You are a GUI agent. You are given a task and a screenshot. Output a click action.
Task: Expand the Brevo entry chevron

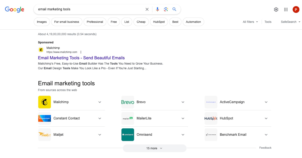coord(183,102)
